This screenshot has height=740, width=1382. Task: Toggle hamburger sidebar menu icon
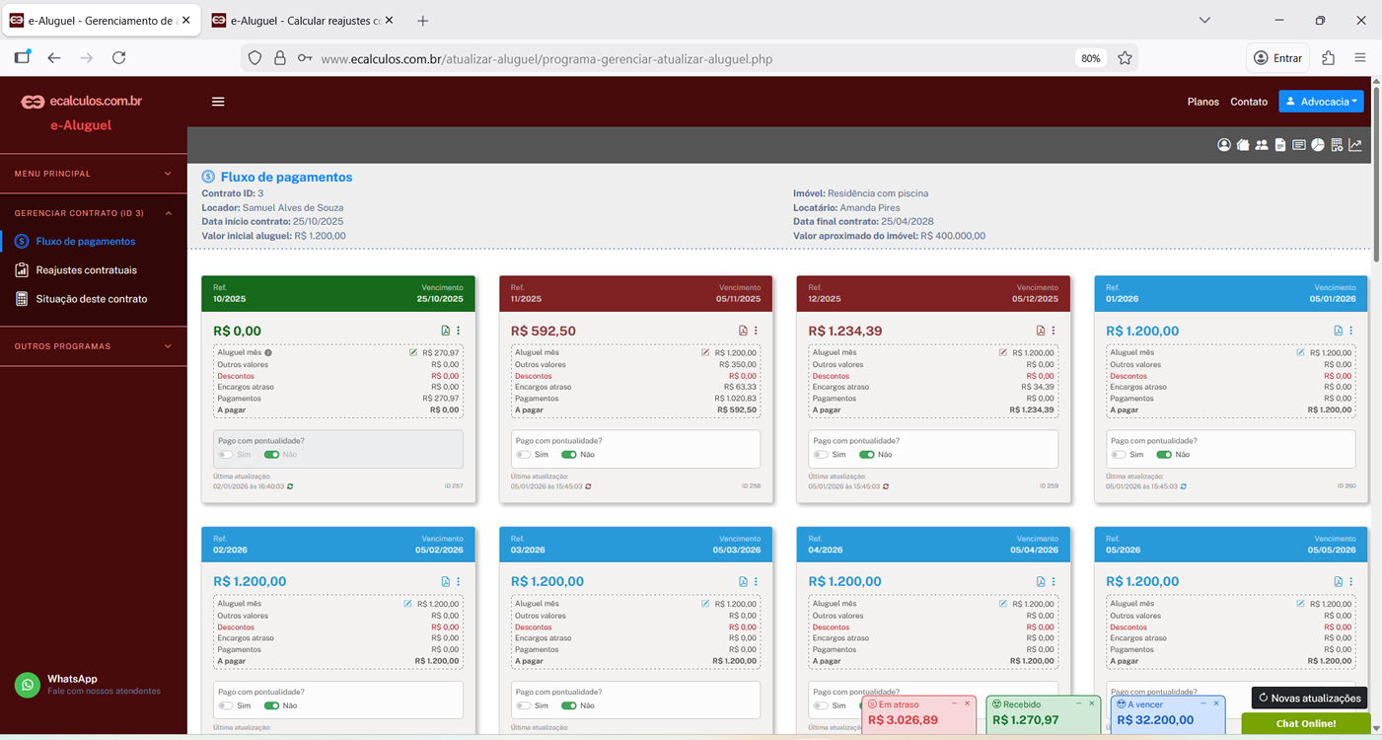click(218, 102)
